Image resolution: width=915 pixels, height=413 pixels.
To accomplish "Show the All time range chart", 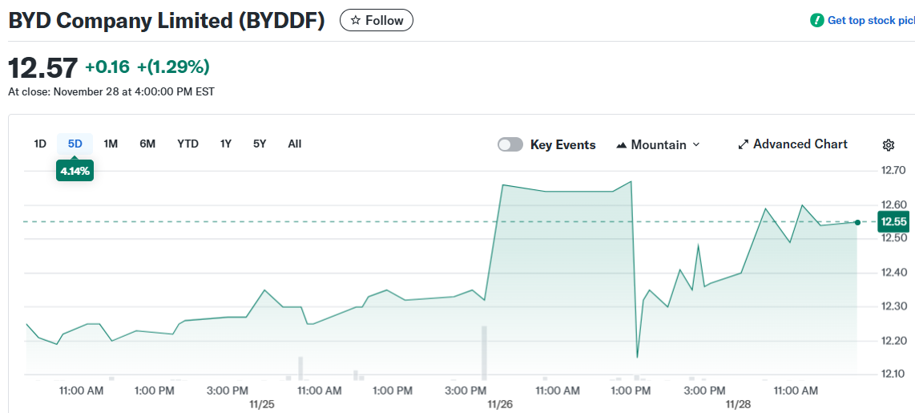I will 295,144.
